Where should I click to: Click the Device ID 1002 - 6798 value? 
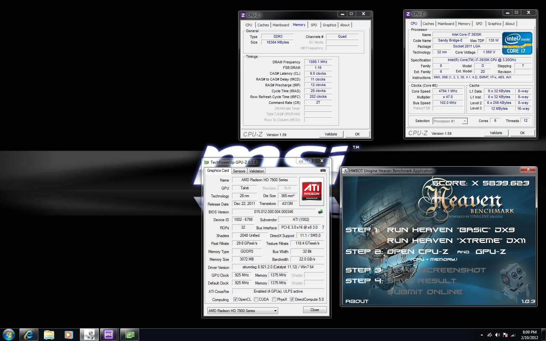pyautogui.click(x=243, y=220)
